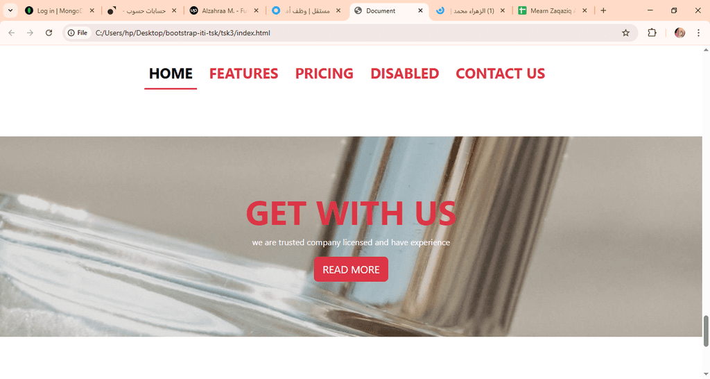View site information via File icon
710x379 pixels.
coord(78,33)
